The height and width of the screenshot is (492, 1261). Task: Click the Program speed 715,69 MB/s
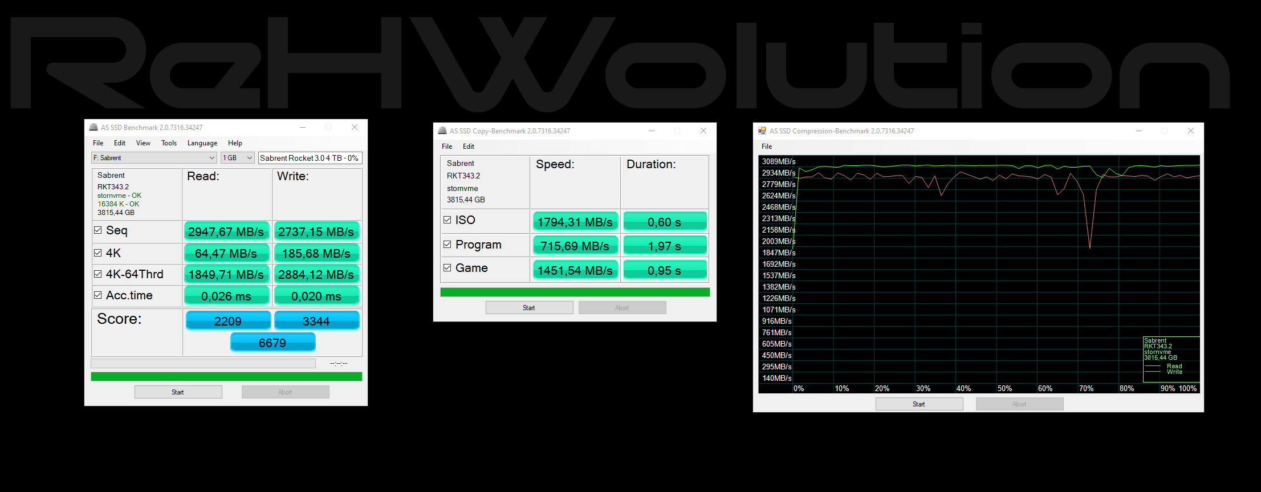click(x=575, y=246)
